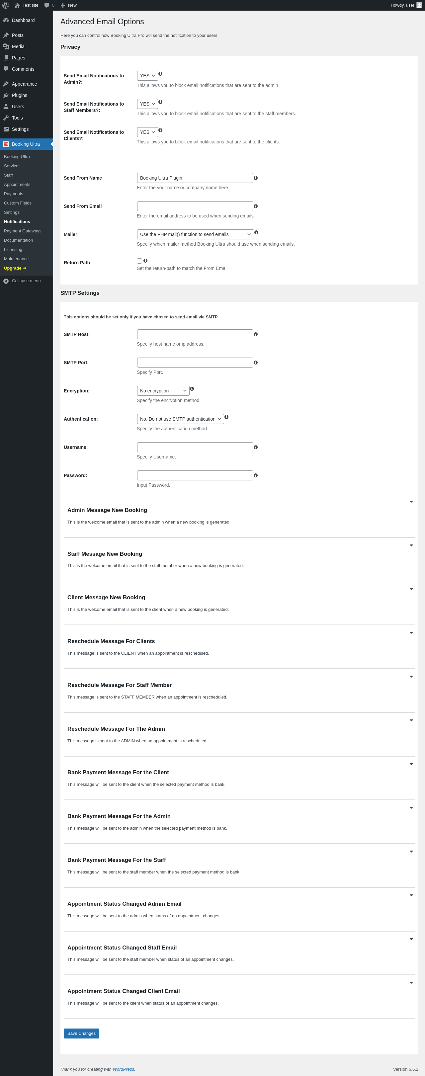The image size is (425, 1076).
Task: Expand the Admin Message New Booking section
Action: [411, 502]
